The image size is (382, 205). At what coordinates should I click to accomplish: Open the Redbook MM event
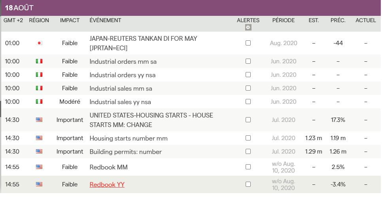point(108,167)
